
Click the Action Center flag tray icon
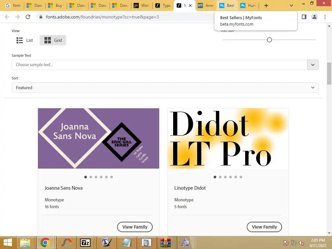(286, 243)
